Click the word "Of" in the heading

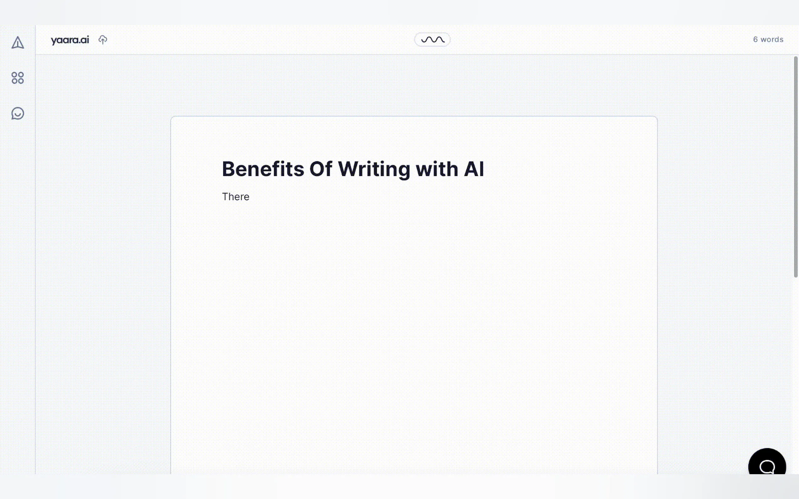321,169
